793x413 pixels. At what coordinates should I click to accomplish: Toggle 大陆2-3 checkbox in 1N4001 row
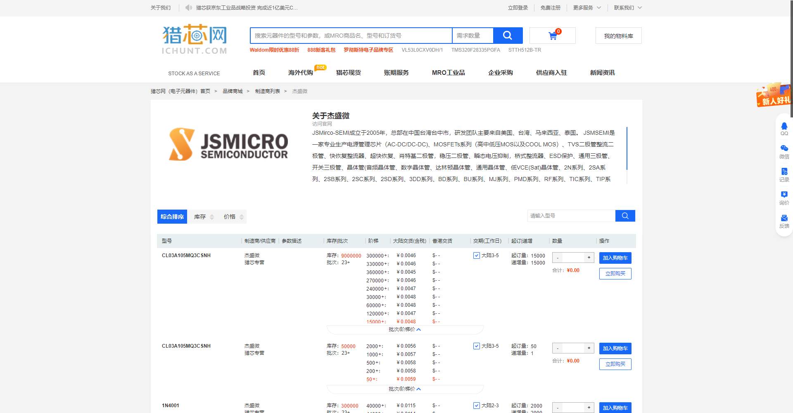477,406
